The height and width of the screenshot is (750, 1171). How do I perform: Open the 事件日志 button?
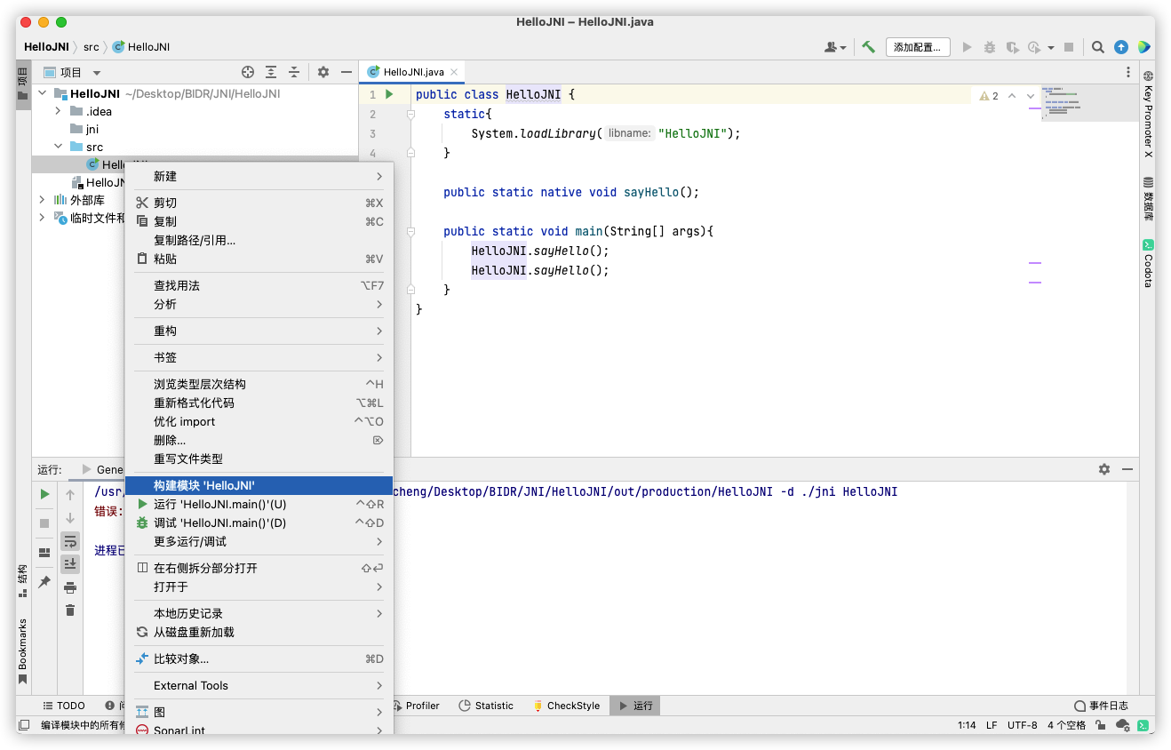(x=1102, y=706)
